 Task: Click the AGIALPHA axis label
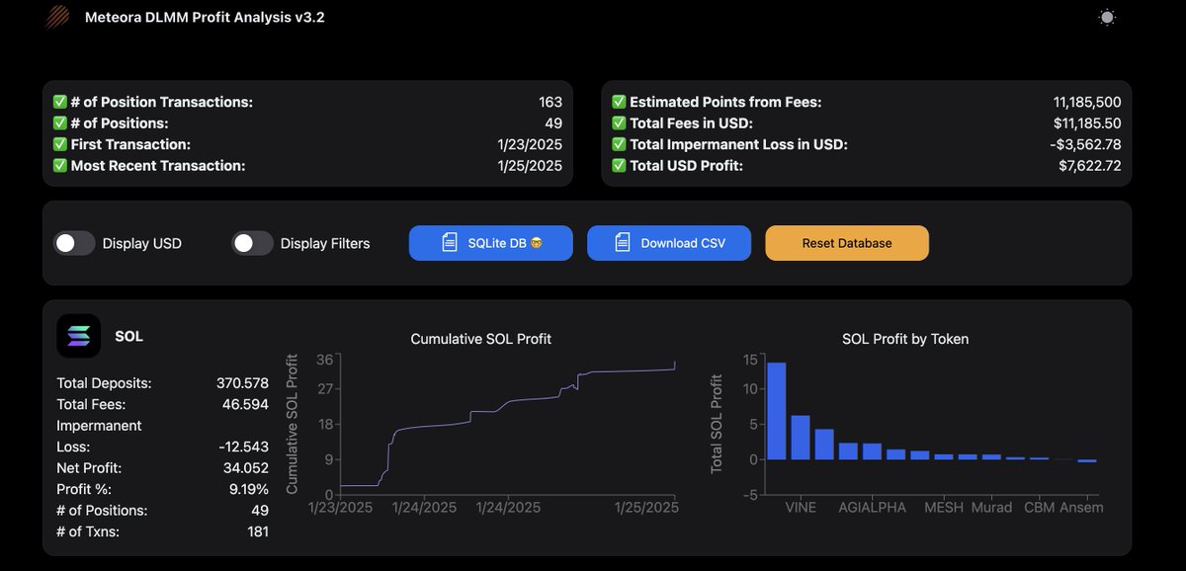pyautogui.click(x=875, y=507)
